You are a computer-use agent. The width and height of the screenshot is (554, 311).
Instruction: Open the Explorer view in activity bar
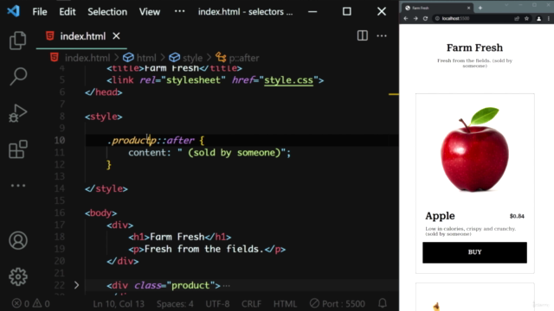click(x=17, y=41)
